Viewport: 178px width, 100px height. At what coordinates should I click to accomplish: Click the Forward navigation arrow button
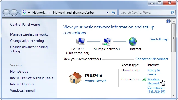click(14, 13)
